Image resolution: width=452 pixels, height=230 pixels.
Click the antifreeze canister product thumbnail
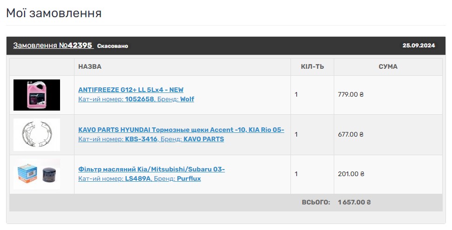click(x=37, y=95)
